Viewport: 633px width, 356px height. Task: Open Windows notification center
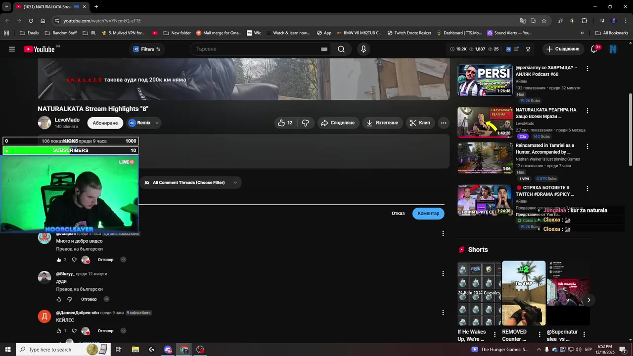[623, 350]
